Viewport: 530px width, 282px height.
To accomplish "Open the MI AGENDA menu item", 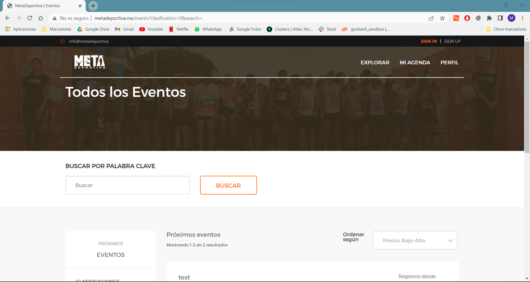I will [415, 63].
